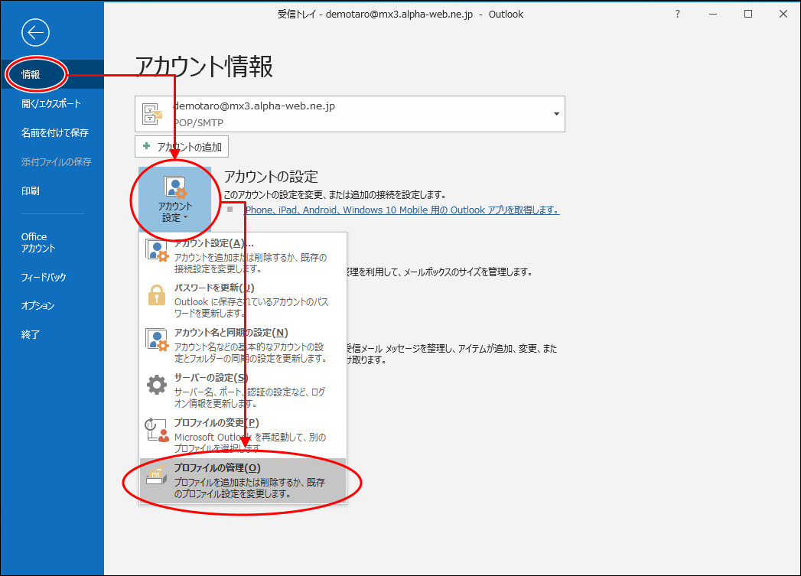Choose アカウント設定(A)... menu entry
This screenshot has height=576, width=801.
pos(243,255)
